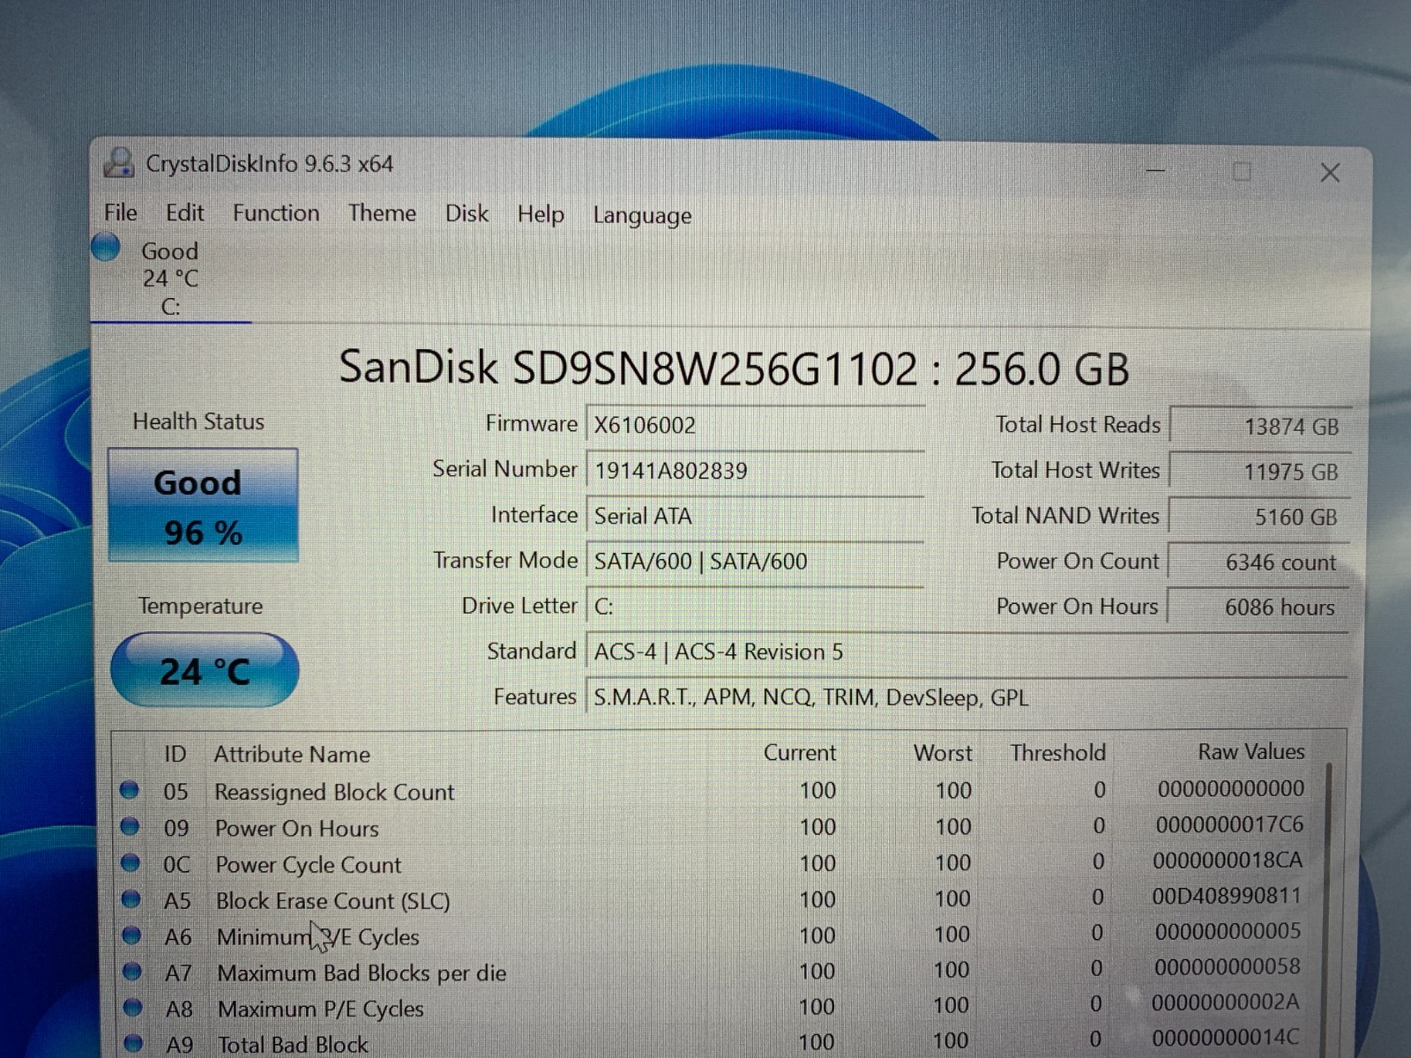Click status dot for Maximum P/E Cycles row
Image resolution: width=1411 pixels, height=1058 pixels.
134,1007
